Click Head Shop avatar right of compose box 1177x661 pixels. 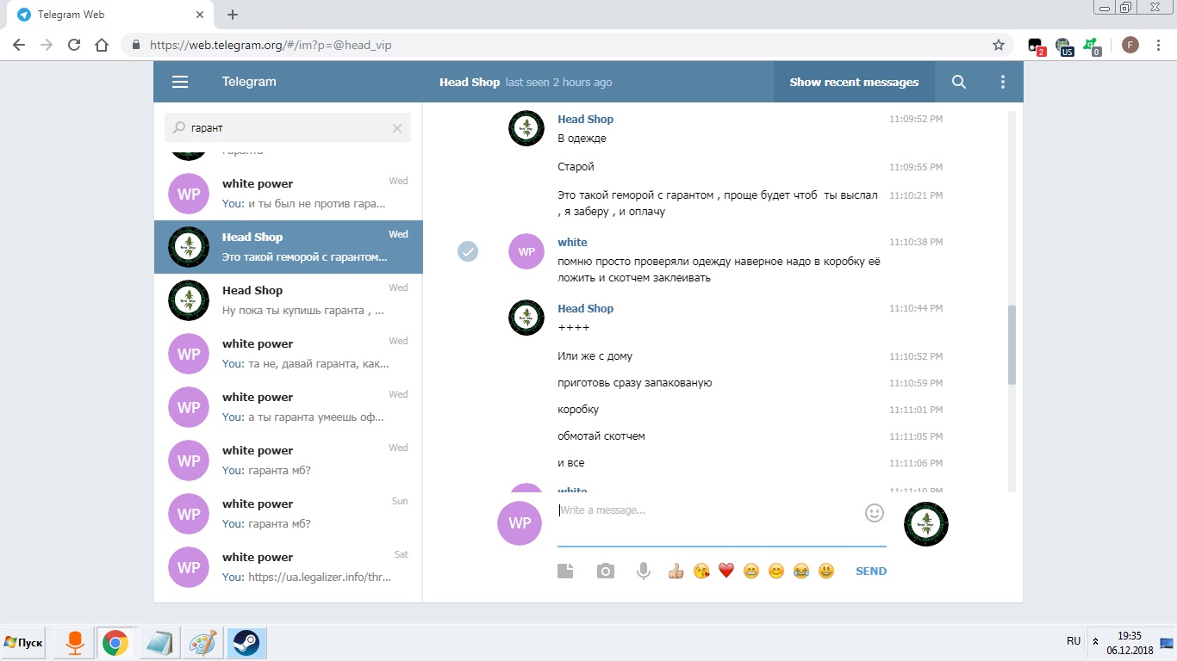pyautogui.click(x=926, y=523)
